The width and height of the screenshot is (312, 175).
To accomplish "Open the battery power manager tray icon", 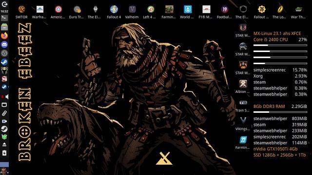I will coord(4,153).
